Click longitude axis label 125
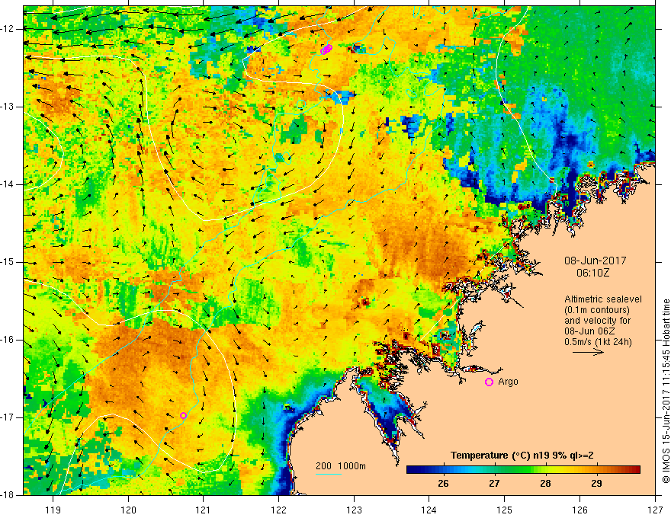The width and height of the screenshot is (671, 518). pyautogui.click(x=504, y=510)
